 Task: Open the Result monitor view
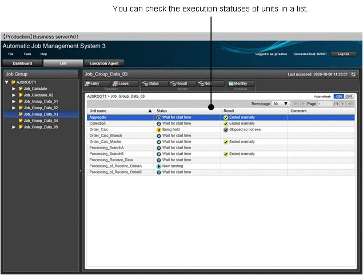pyautogui.click(x=182, y=83)
